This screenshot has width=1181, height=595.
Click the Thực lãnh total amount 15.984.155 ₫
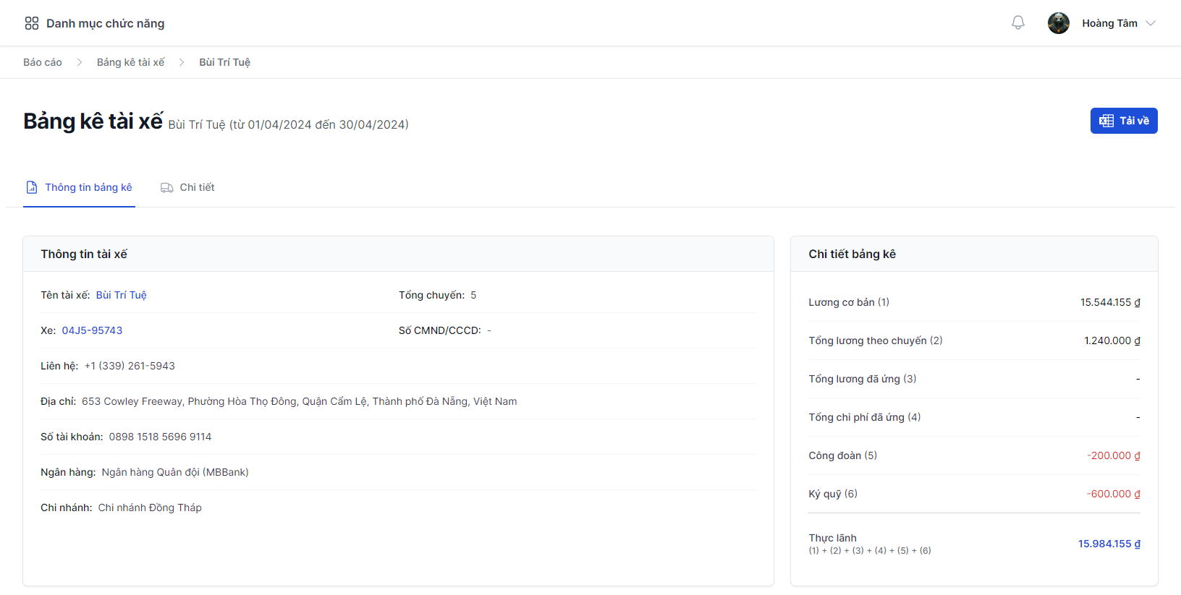[1109, 544]
